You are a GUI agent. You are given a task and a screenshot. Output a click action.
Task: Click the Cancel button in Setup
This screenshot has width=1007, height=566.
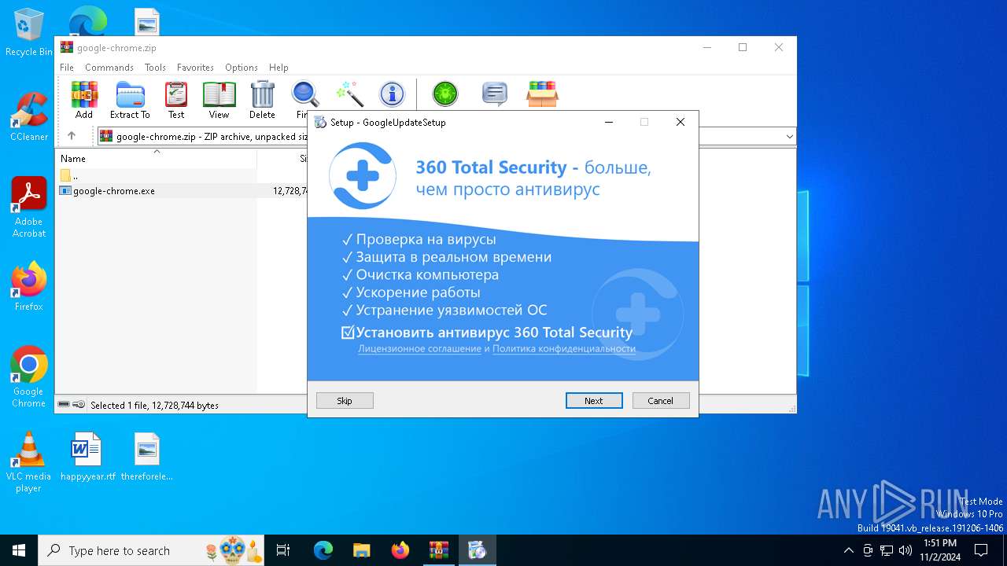[x=661, y=401]
